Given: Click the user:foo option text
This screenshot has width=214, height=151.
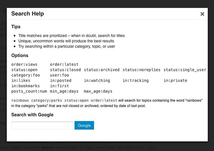Looking at the screenshot, I should [x=59, y=75].
